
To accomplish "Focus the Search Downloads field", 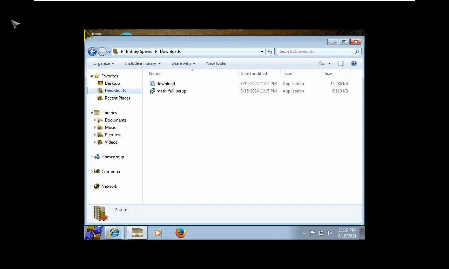I will [x=316, y=51].
